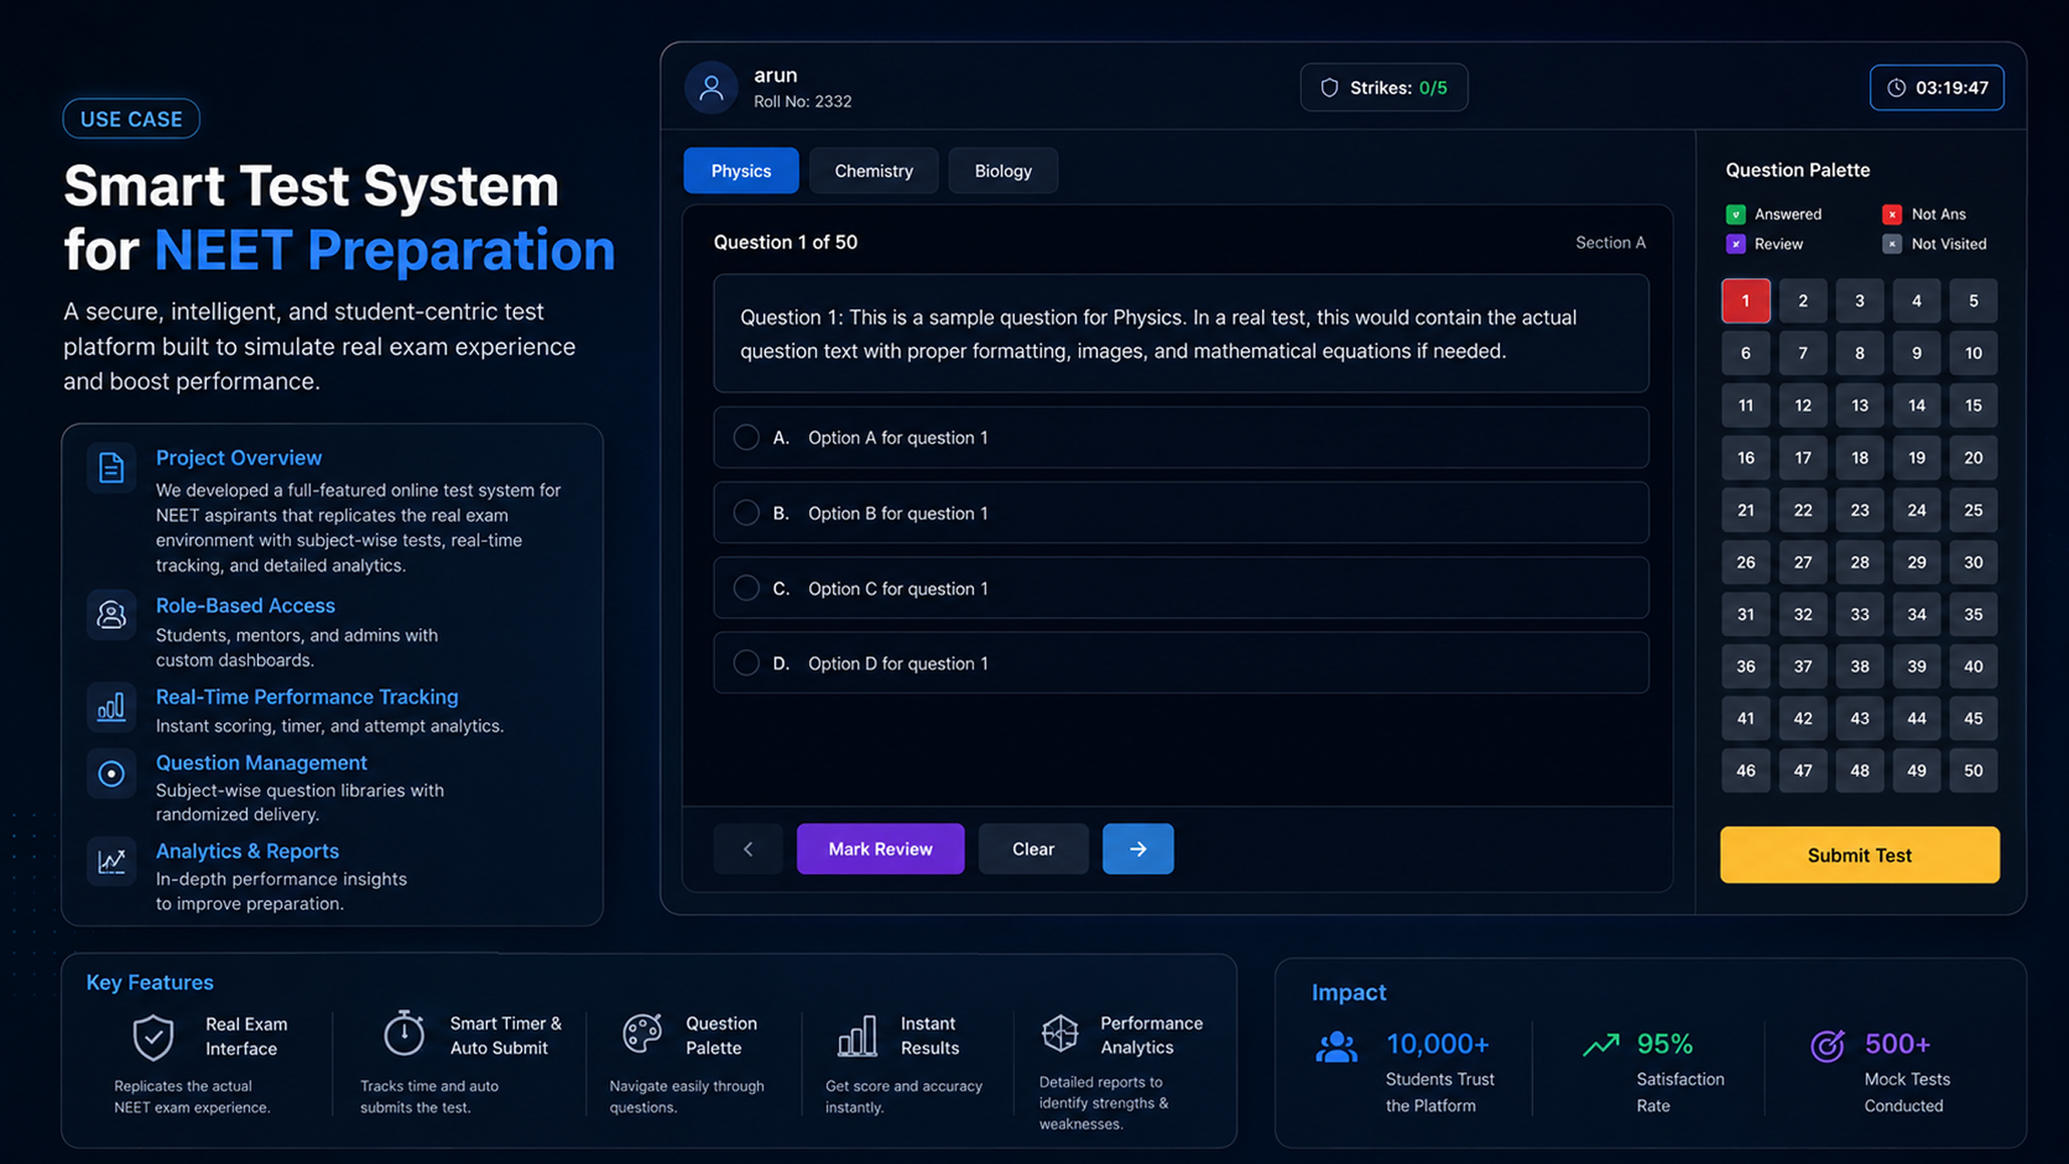The width and height of the screenshot is (2069, 1164).
Task: Click the Students Trust people icon
Action: (x=1337, y=1046)
